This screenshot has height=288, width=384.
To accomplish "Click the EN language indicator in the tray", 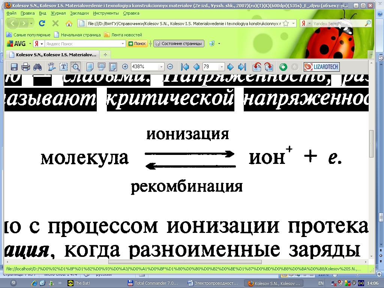I will tap(321, 283).
